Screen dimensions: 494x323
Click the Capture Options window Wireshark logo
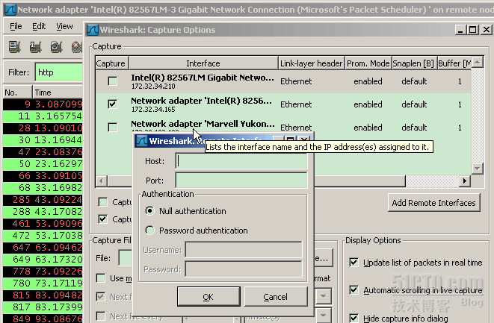(93, 30)
